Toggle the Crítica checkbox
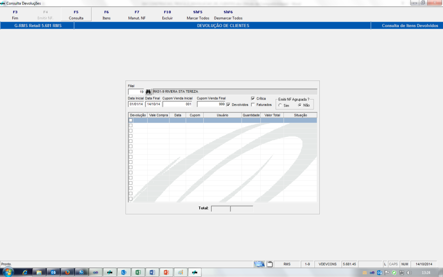 [x=253, y=99]
